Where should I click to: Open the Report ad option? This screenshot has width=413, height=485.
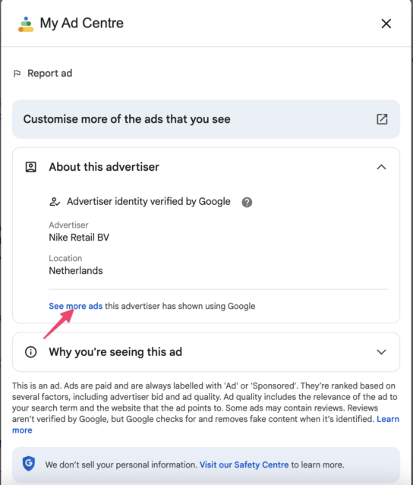pyautogui.click(x=43, y=74)
